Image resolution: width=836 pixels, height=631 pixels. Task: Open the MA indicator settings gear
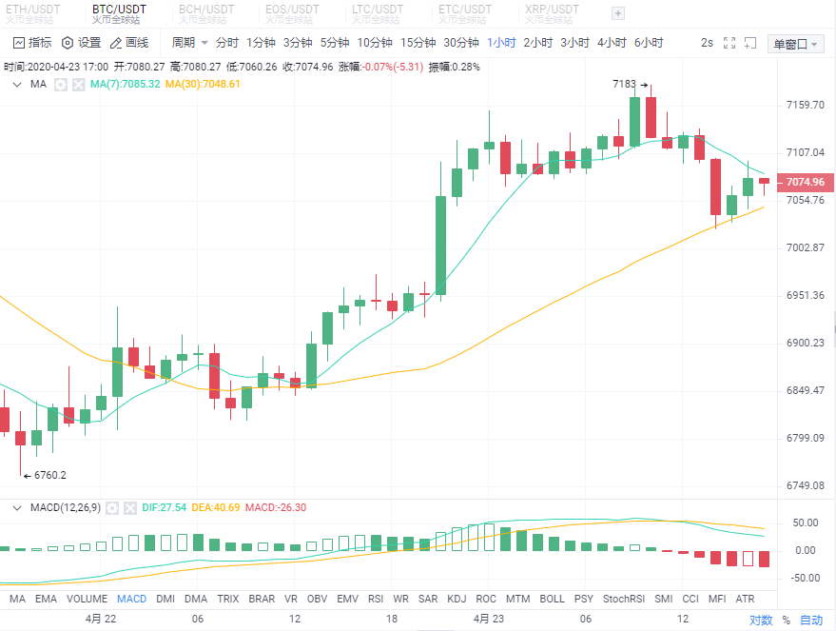tap(60, 84)
